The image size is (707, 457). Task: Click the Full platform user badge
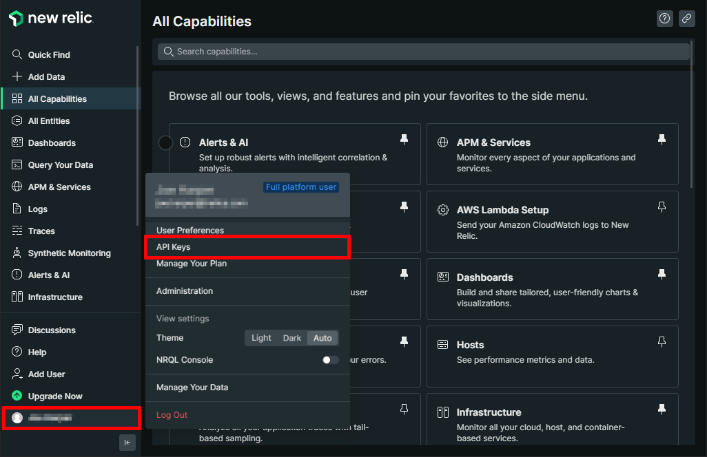point(300,187)
